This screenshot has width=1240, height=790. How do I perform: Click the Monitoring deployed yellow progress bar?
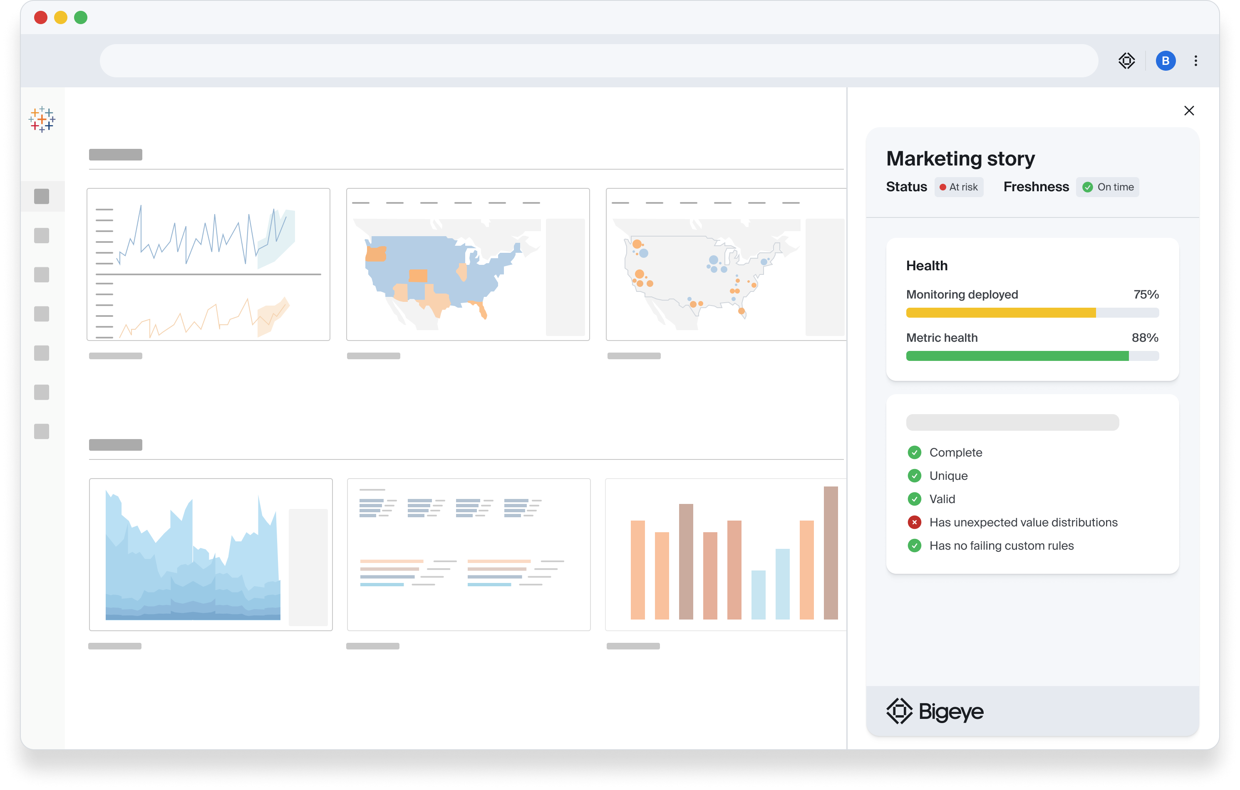(x=999, y=312)
